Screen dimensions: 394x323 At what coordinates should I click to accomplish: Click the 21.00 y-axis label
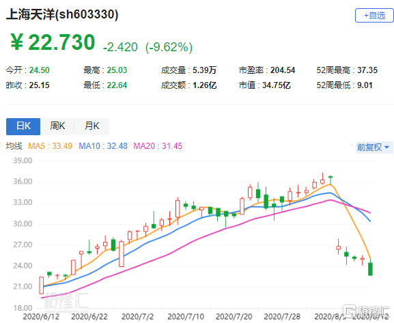tap(23, 287)
